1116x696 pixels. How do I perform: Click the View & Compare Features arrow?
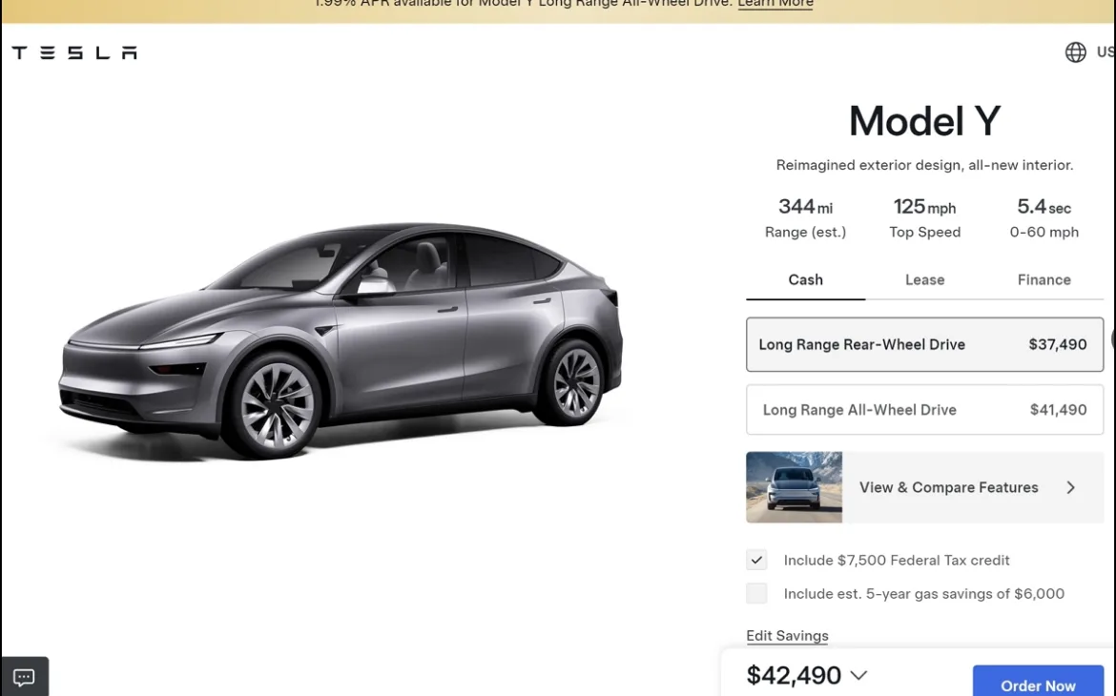[1070, 487]
